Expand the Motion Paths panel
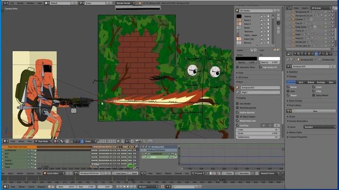 coord(295,132)
